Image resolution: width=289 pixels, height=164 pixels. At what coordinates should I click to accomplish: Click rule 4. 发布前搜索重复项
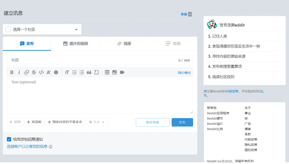pos(225,67)
